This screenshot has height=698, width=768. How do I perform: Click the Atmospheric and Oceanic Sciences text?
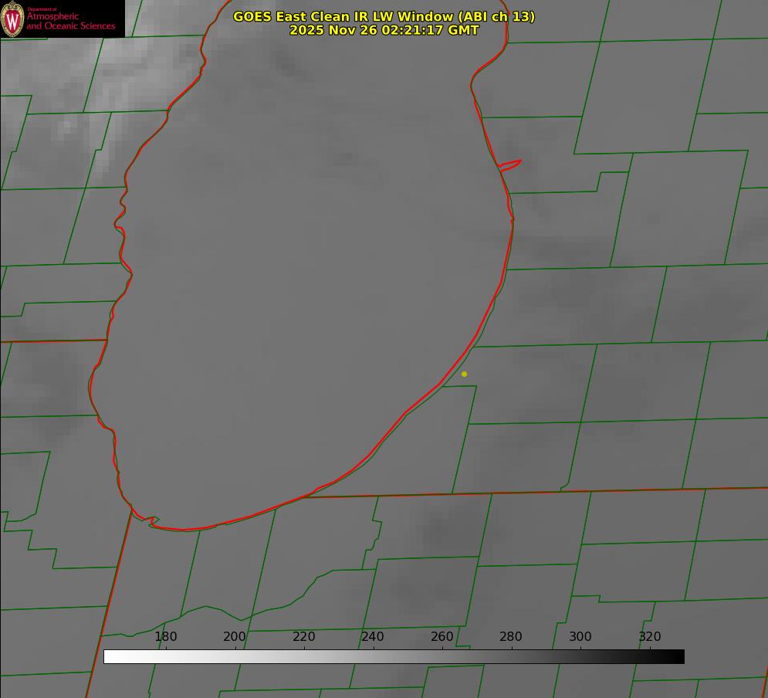(x=70, y=21)
